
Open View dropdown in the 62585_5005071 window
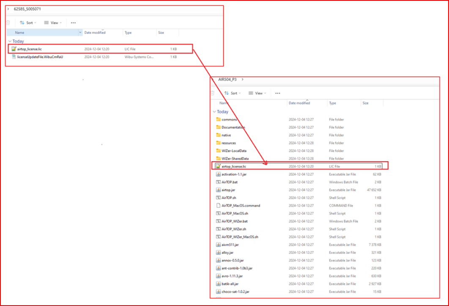coord(53,23)
